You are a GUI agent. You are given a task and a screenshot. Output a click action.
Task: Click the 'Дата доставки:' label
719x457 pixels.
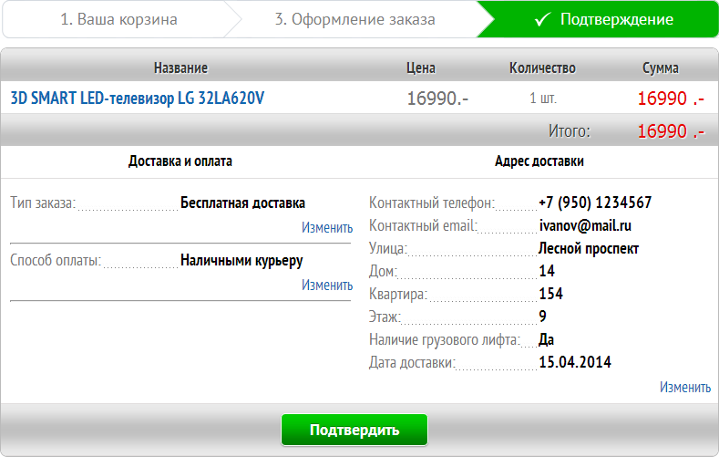tap(412, 362)
